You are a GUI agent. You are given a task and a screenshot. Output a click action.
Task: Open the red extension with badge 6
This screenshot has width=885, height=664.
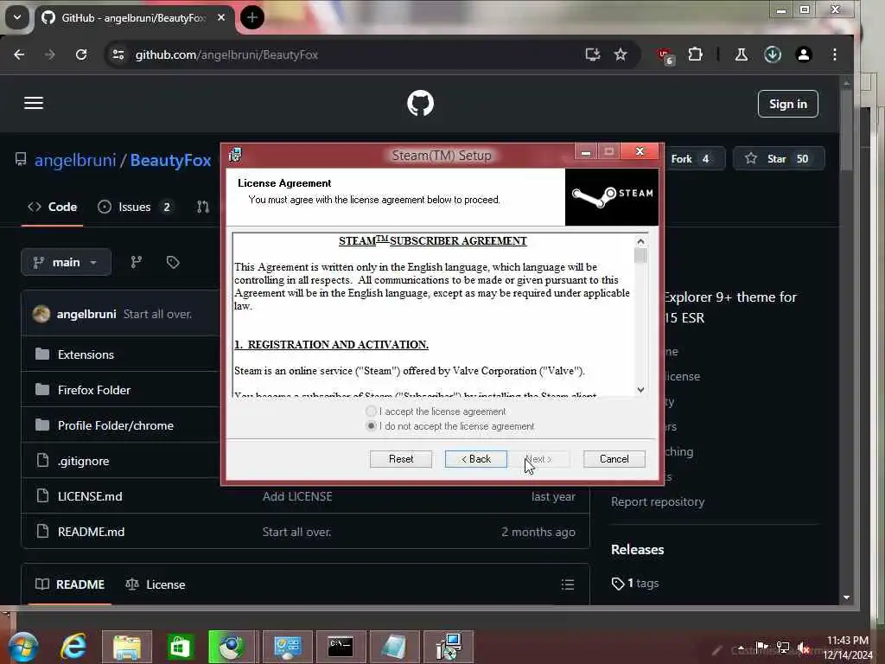click(665, 56)
